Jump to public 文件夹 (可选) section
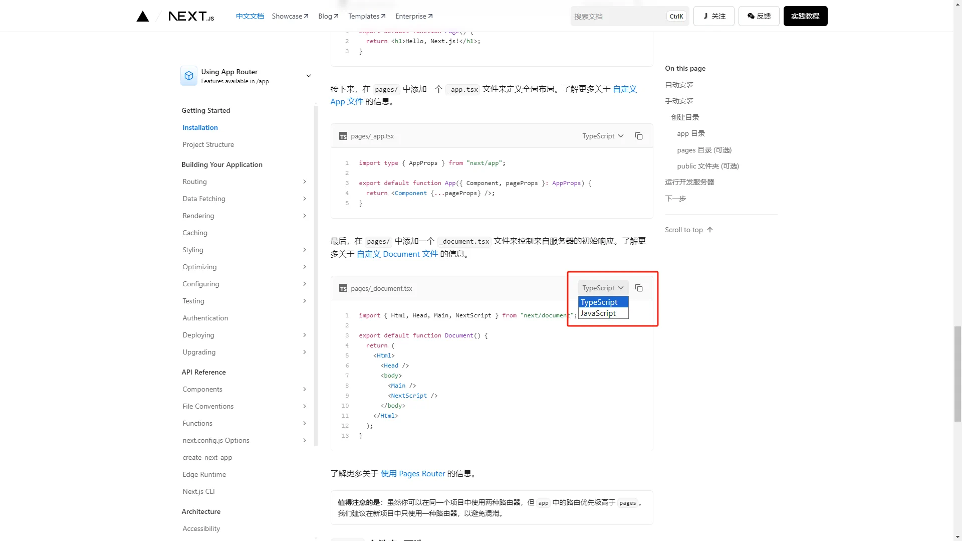The width and height of the screenshot is (962, 541). pos(708,166)
